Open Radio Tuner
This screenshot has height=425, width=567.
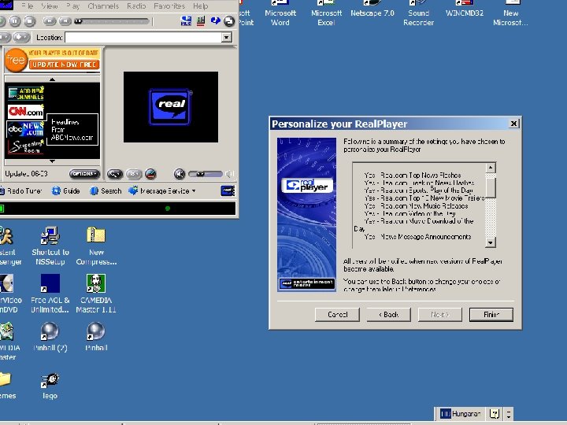click(x=20, y=190)
